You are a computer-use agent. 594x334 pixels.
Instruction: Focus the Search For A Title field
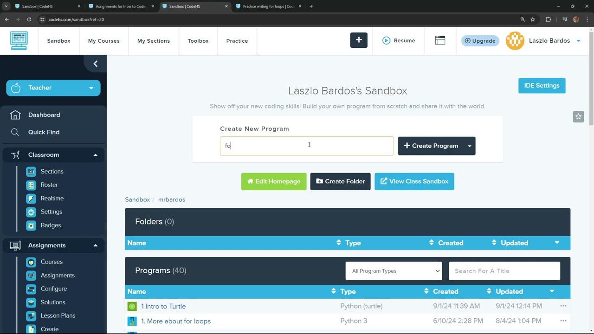[504, 271]
